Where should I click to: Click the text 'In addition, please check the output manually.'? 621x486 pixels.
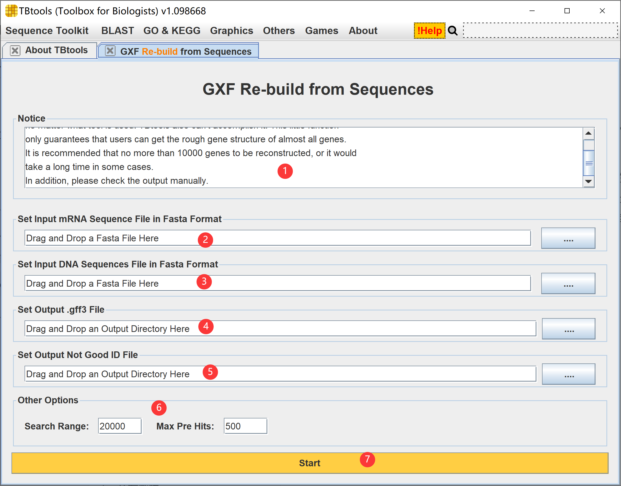[117, 180]
